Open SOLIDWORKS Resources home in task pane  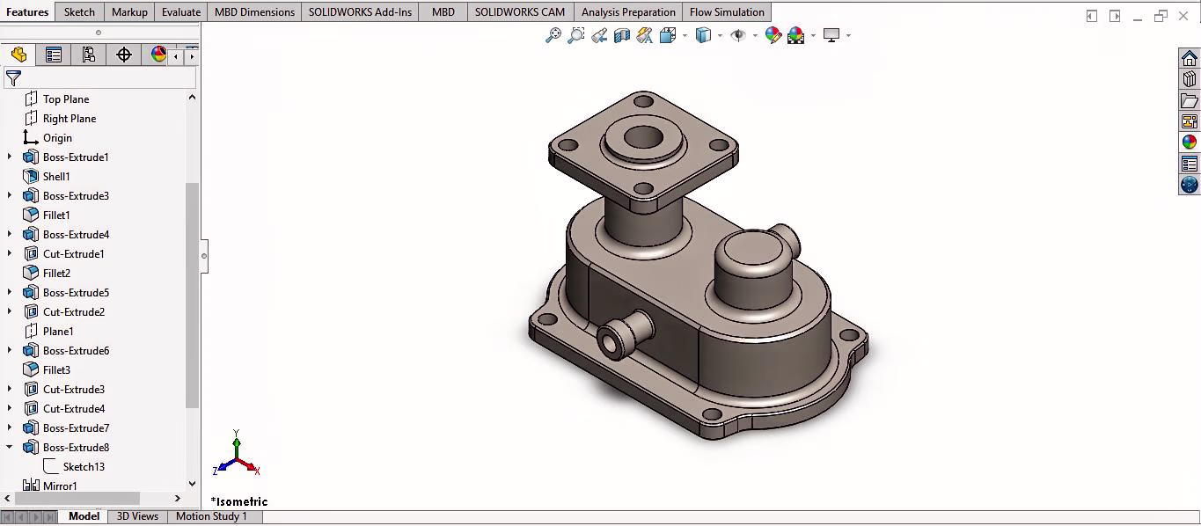pyautogui.click(x=1190, y=59)
